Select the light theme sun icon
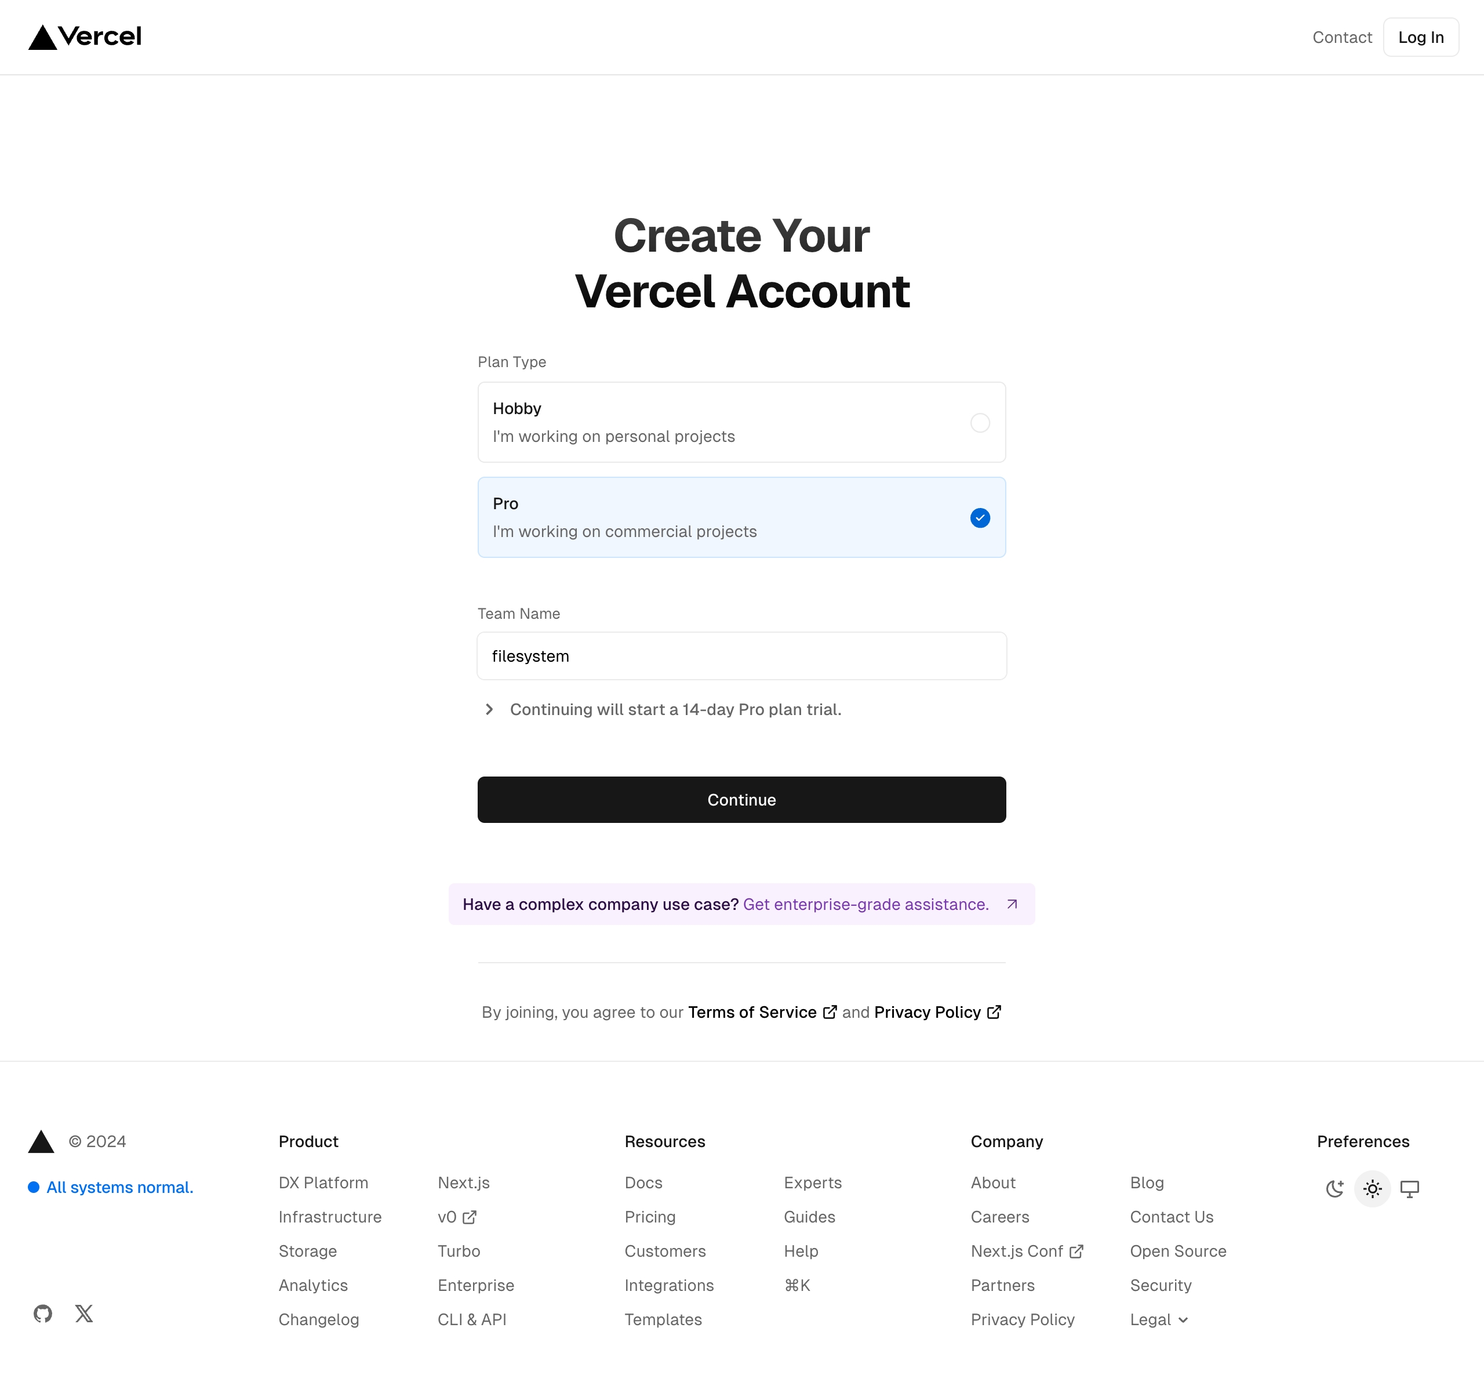Image resolution: width=1484 pixels, height=1393 pixels. [1372, 1188]
